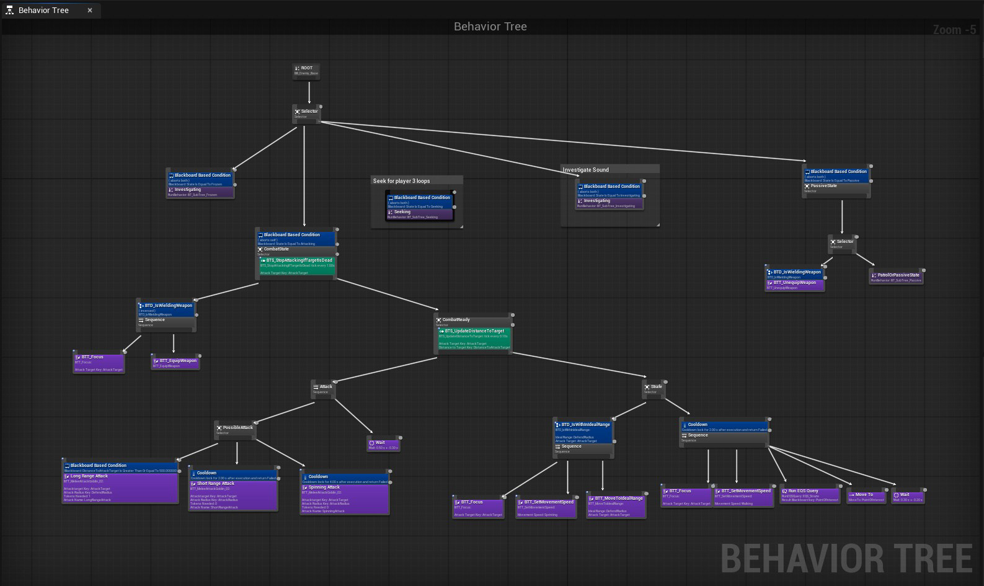The width and height of the screenshot is (984, 586).
Task: Select the State Is Equal To Seeking decorator
Action: coord(420,202)
